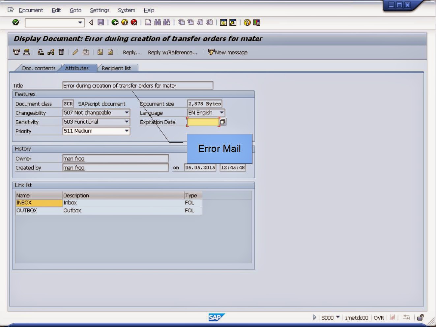Open the Changeability dropdown showing 507 Not changeable
This screenshot has height=327, width=436.
[127, 112]
